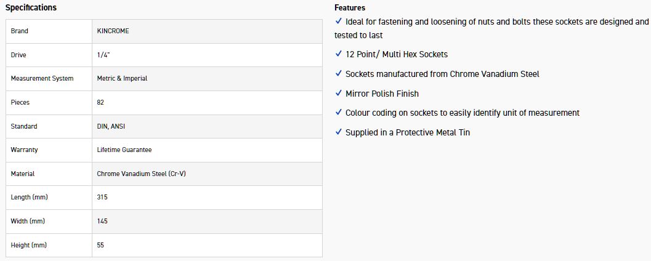
Task: Click checkmark beside Protective Metal Tin feature
Action: click(x=339, y=132)
